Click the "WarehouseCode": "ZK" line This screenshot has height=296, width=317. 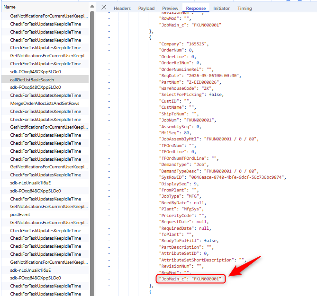click(x=186, y=88)
